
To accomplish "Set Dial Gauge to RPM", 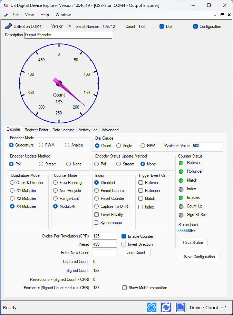I will click(x=143, y=146).
